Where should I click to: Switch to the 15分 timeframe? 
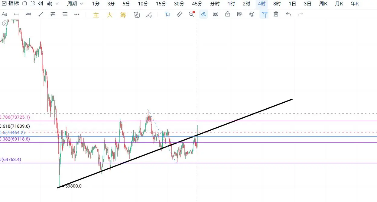click(161, 4)
